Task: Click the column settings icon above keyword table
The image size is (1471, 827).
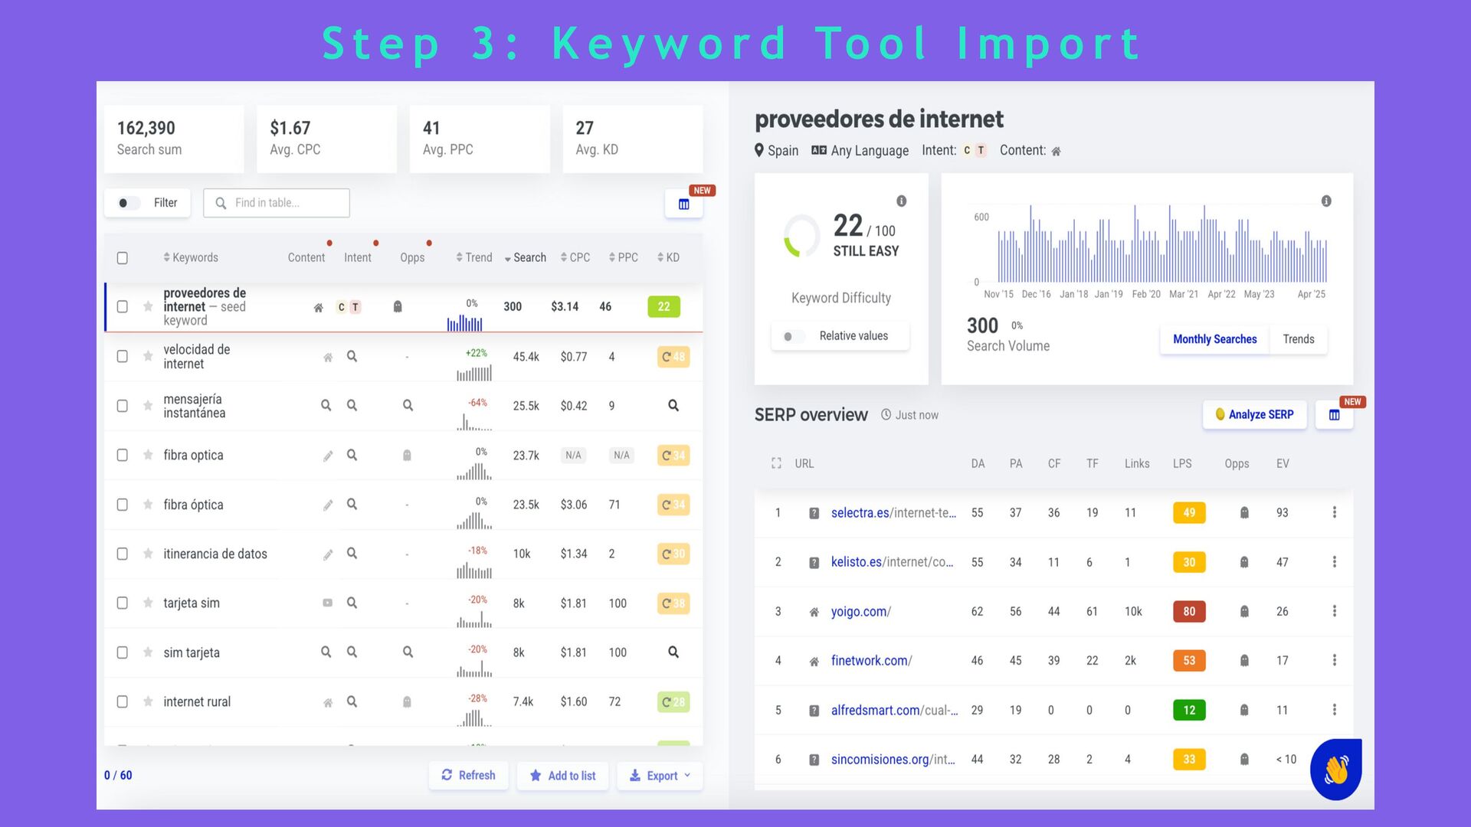Action: (683, 204)
